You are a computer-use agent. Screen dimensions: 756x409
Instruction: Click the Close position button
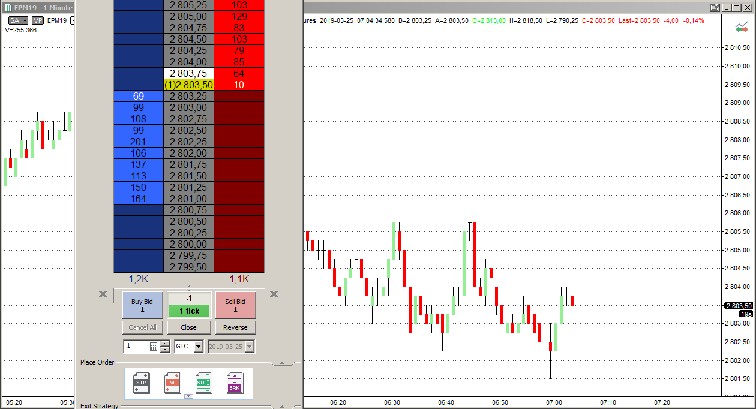tap(189, 327)
